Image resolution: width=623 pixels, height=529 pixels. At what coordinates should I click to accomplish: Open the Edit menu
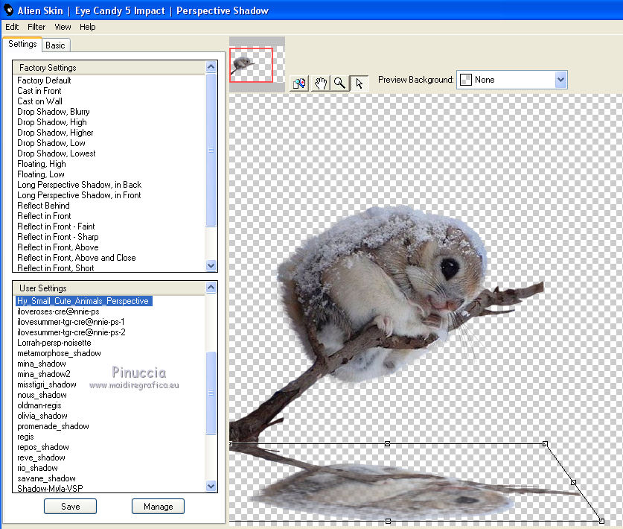12,27
